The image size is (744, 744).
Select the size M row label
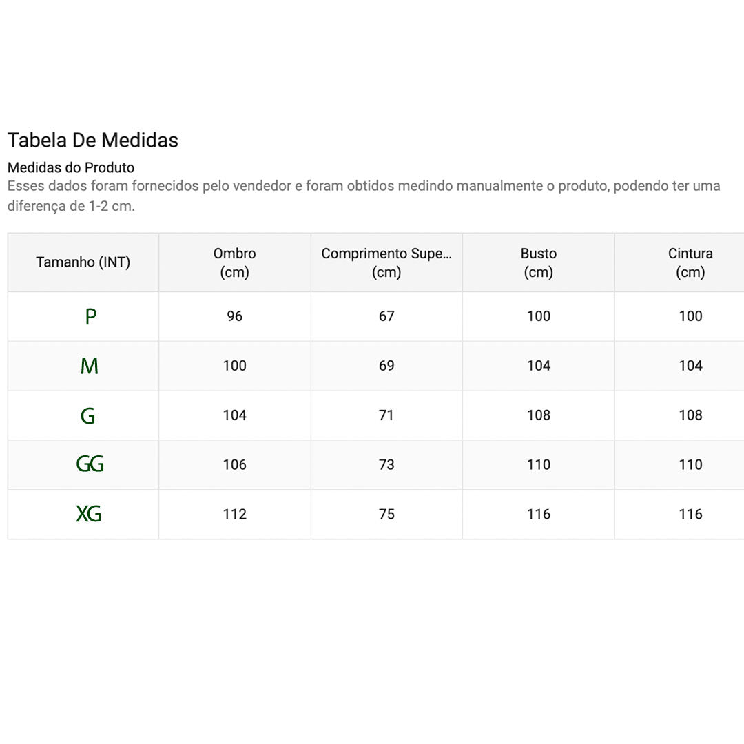click(89, 366)
